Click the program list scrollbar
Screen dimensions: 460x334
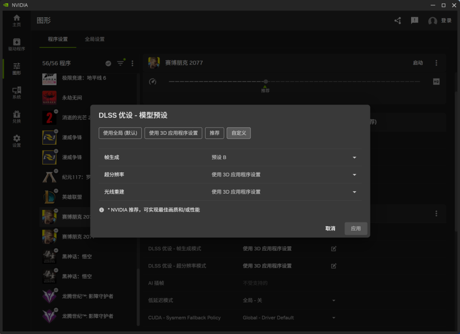(x=138, y=297)
